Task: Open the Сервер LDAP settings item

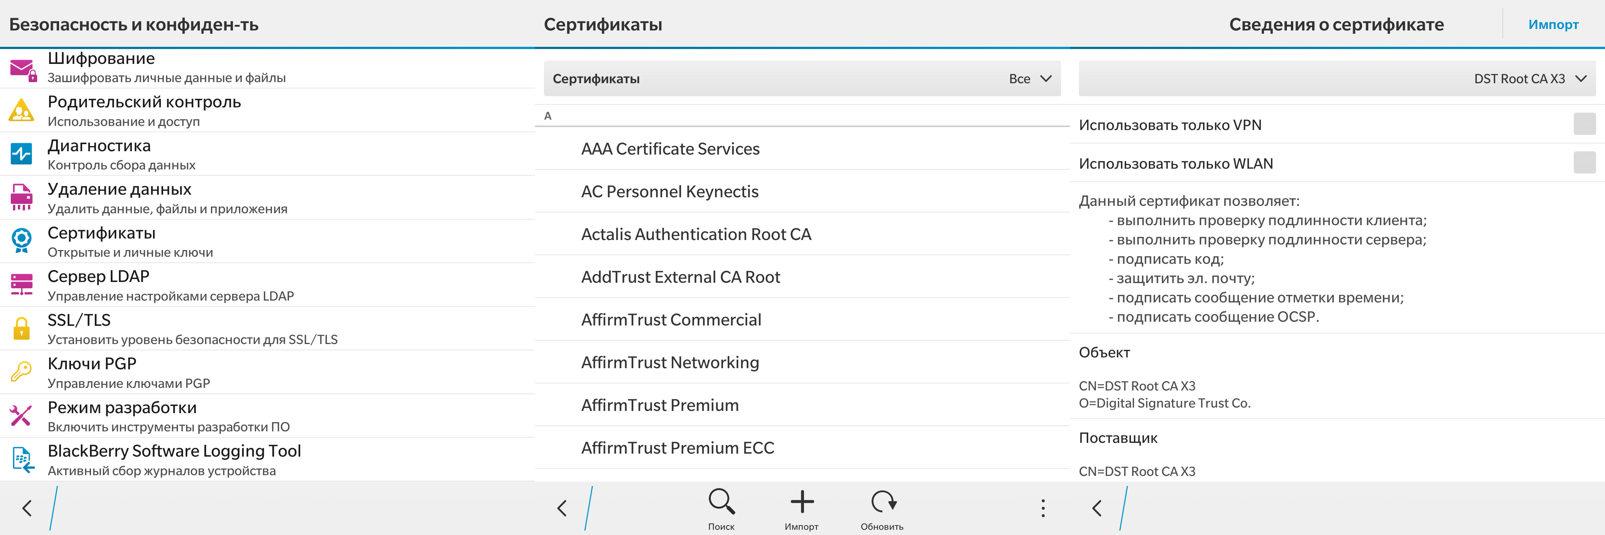Action: click(x=267, y=285)
